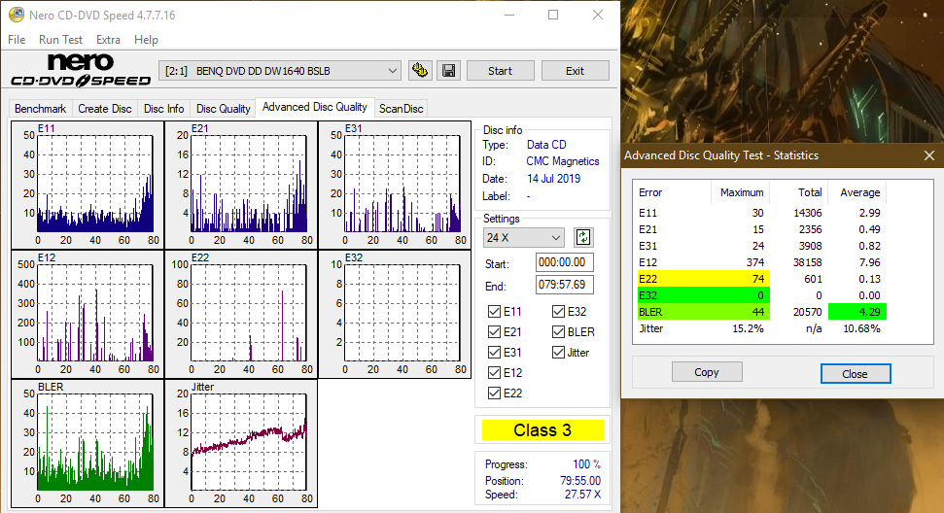Click the End time field 079:57.69
This screenshot has width=944, height=513.
tap(564, 285)
